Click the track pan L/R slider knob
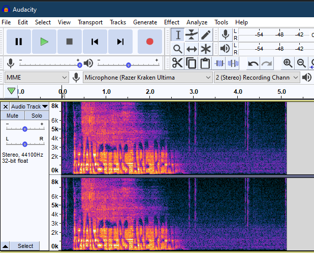Viewport: 314px width, 253px height. click(25, 144)
